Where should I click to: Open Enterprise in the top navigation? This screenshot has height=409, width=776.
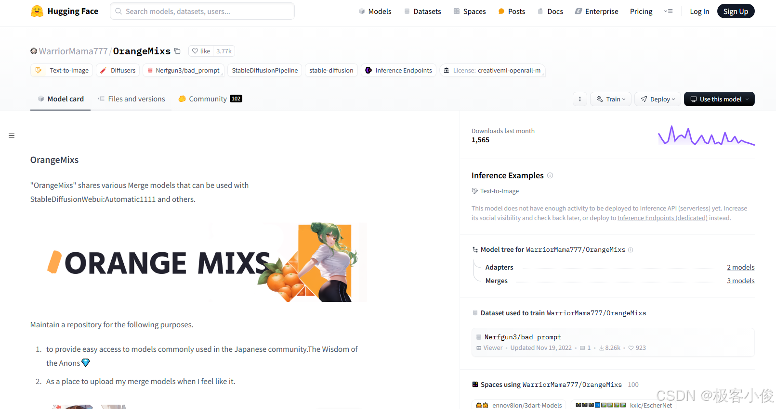click(x=596, y=11)
